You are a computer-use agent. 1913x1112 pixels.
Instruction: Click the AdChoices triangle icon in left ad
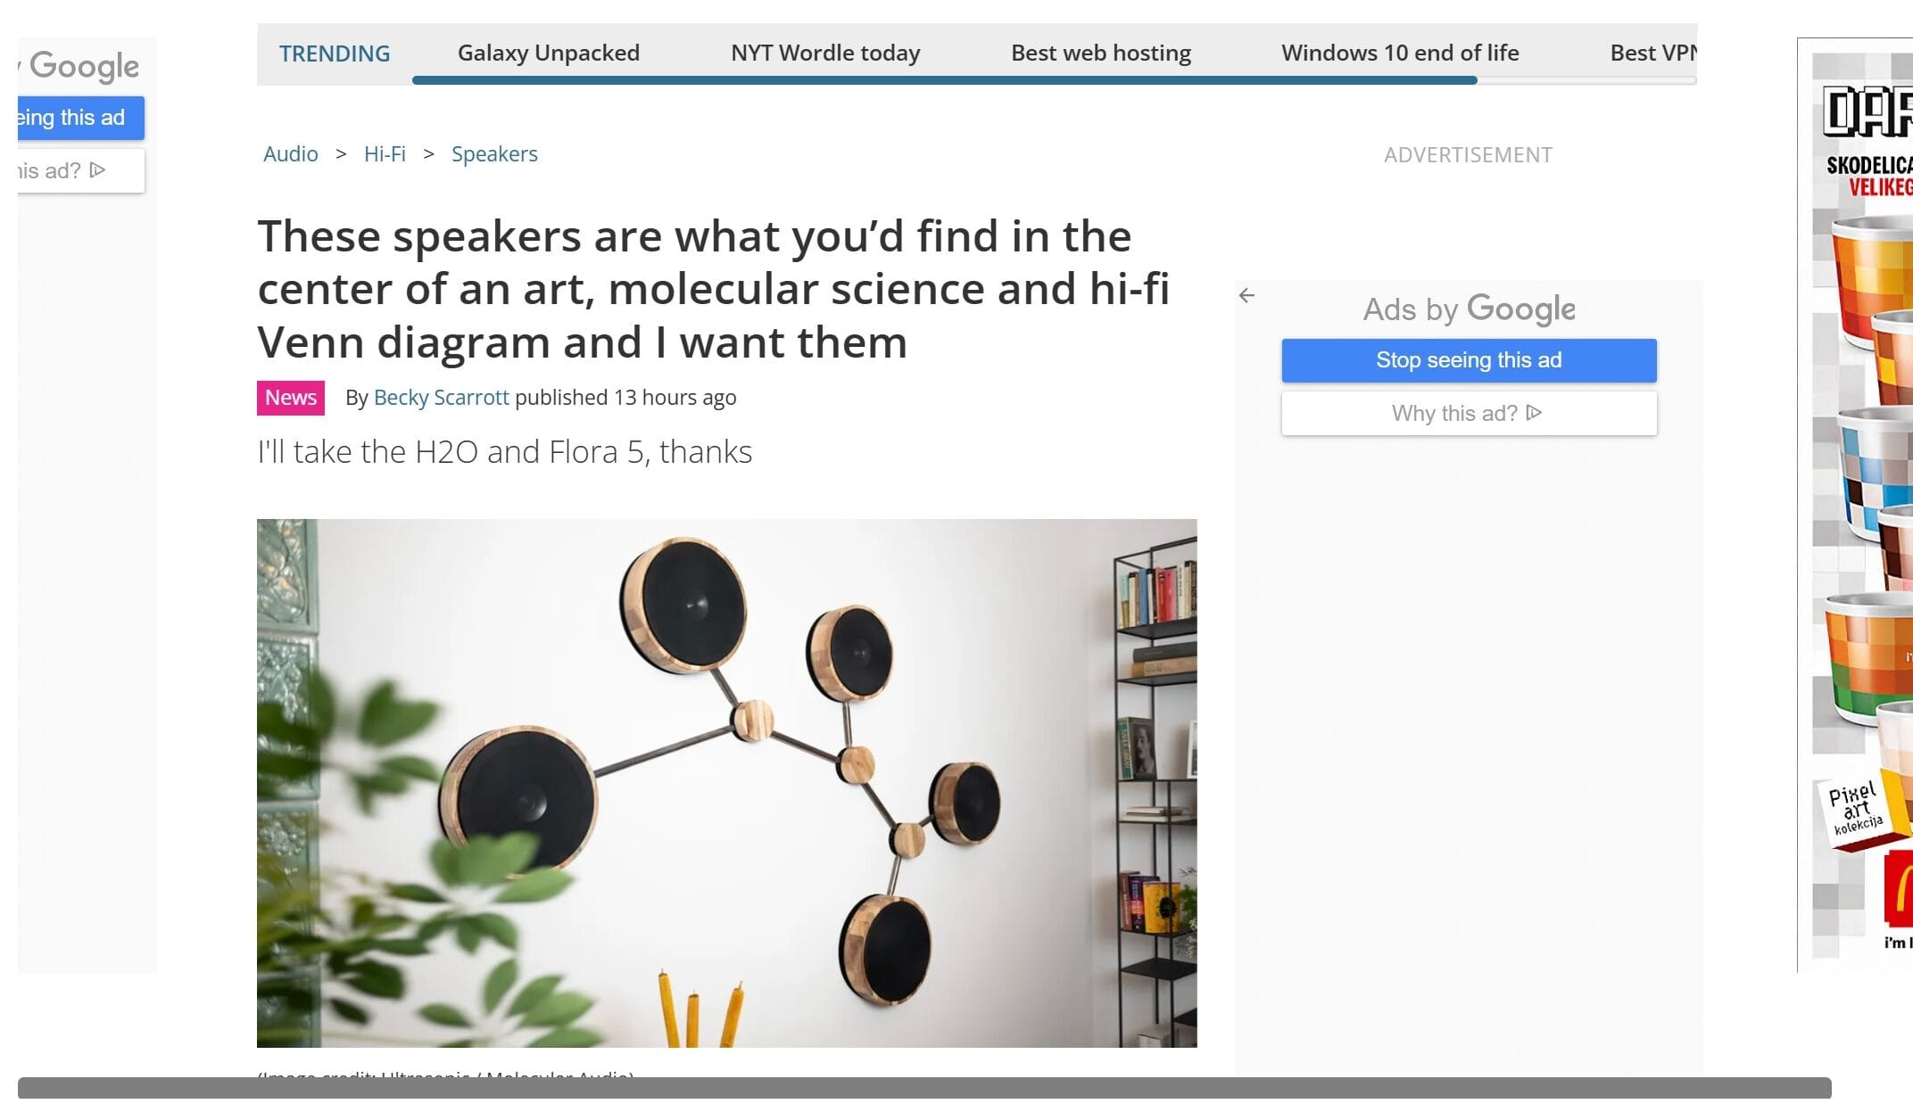[98, 169]
